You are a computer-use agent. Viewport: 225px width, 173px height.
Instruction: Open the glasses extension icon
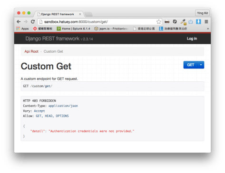click(167, 22)
